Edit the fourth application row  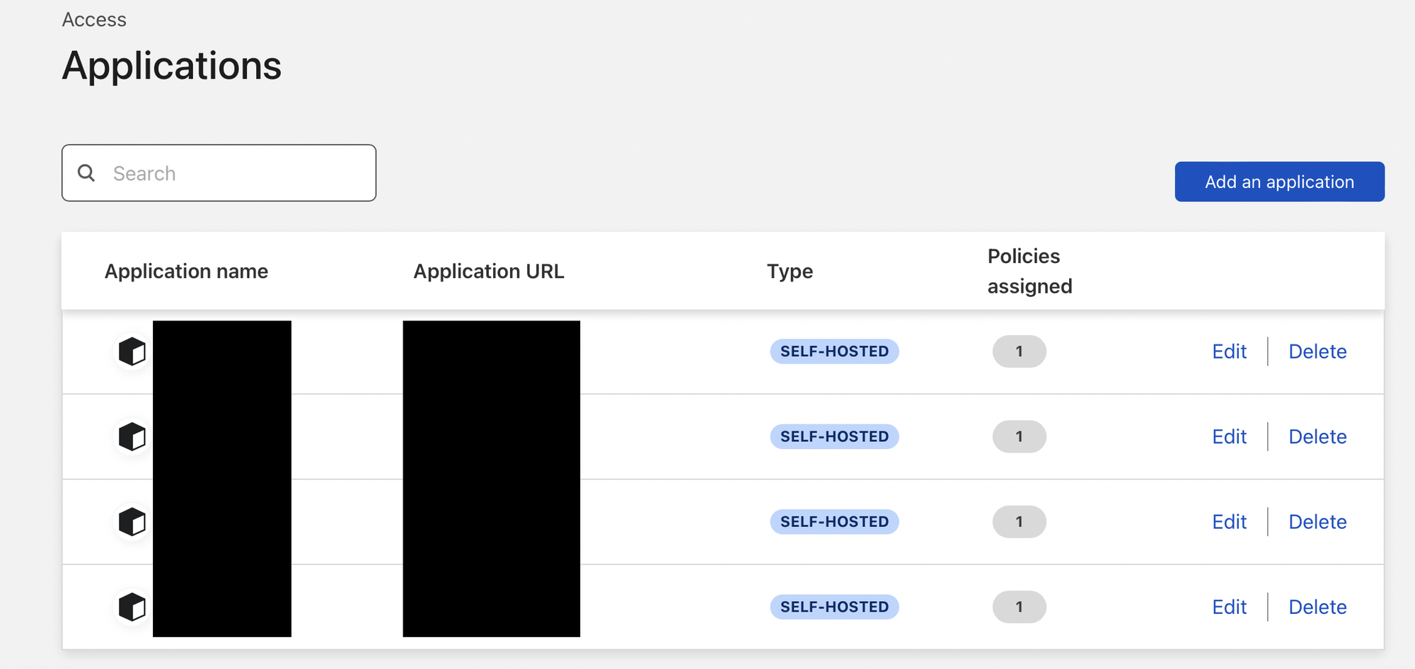(x=1229, y=607)
